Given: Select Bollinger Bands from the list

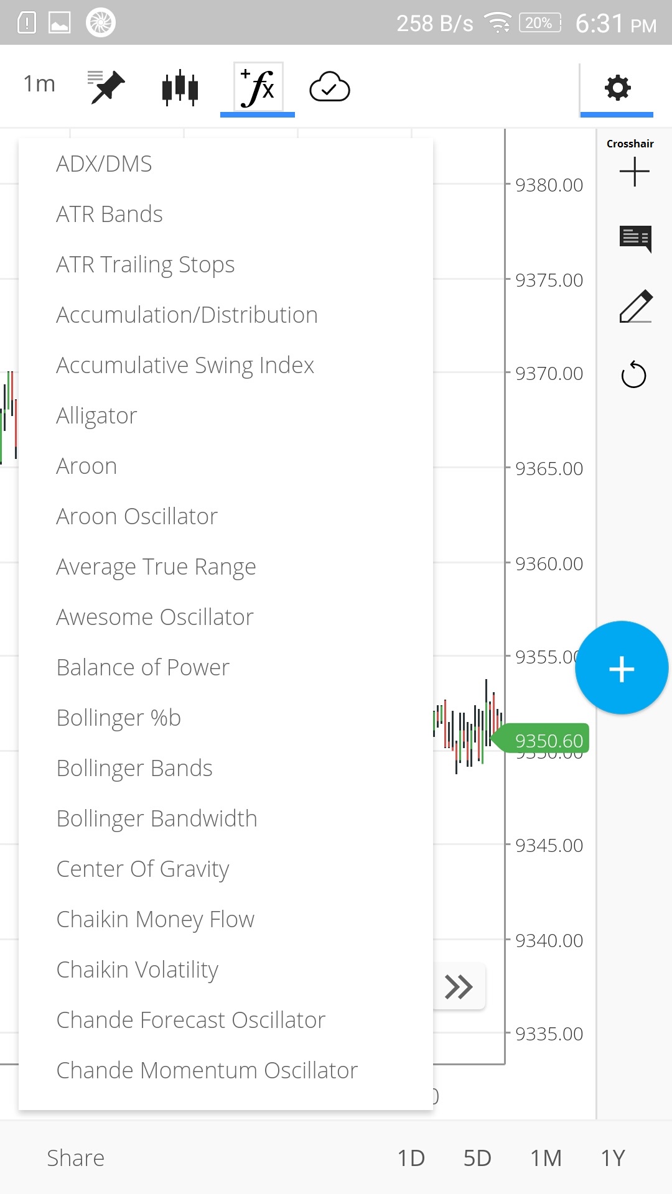Looking at the screenshot, I should click(134, 768).
